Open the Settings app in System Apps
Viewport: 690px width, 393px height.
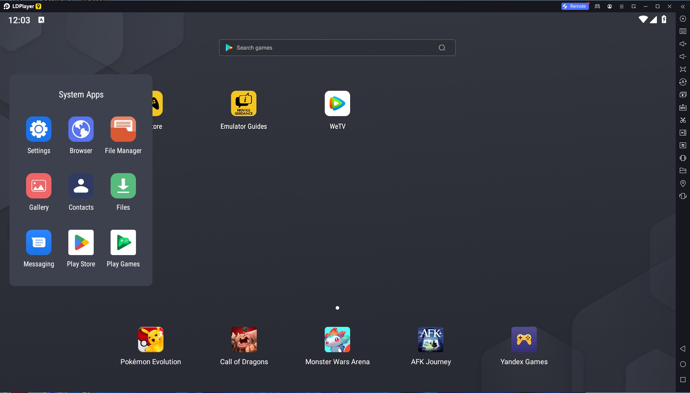tap(39, 129)
